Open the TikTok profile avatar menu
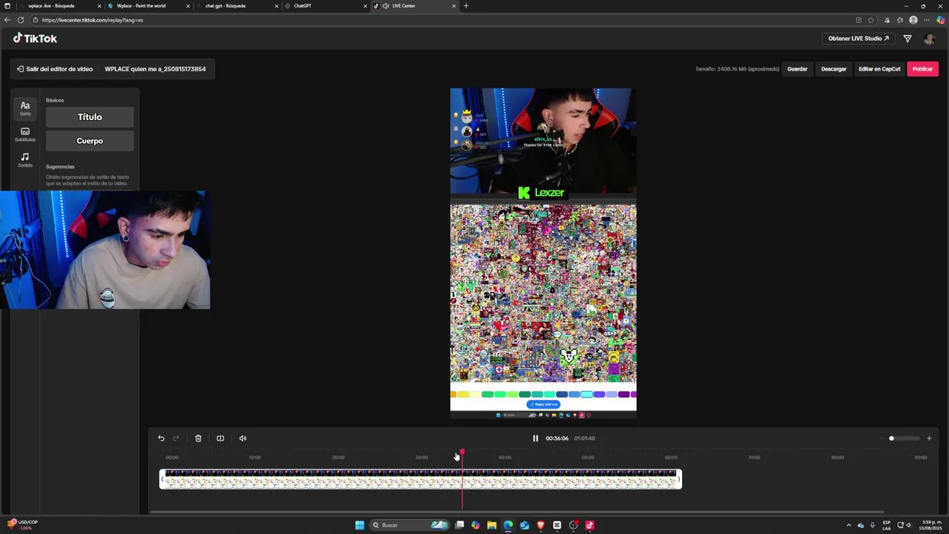This screenshot has height=534, width=949. [x=929, y=39]
